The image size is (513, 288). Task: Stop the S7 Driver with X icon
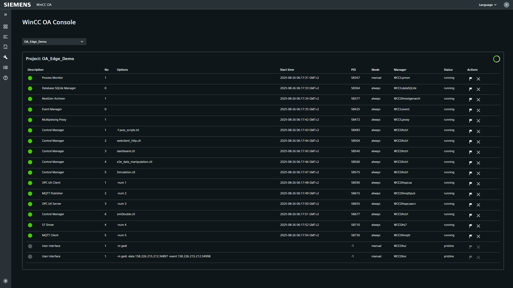click(x=478, y=226)
